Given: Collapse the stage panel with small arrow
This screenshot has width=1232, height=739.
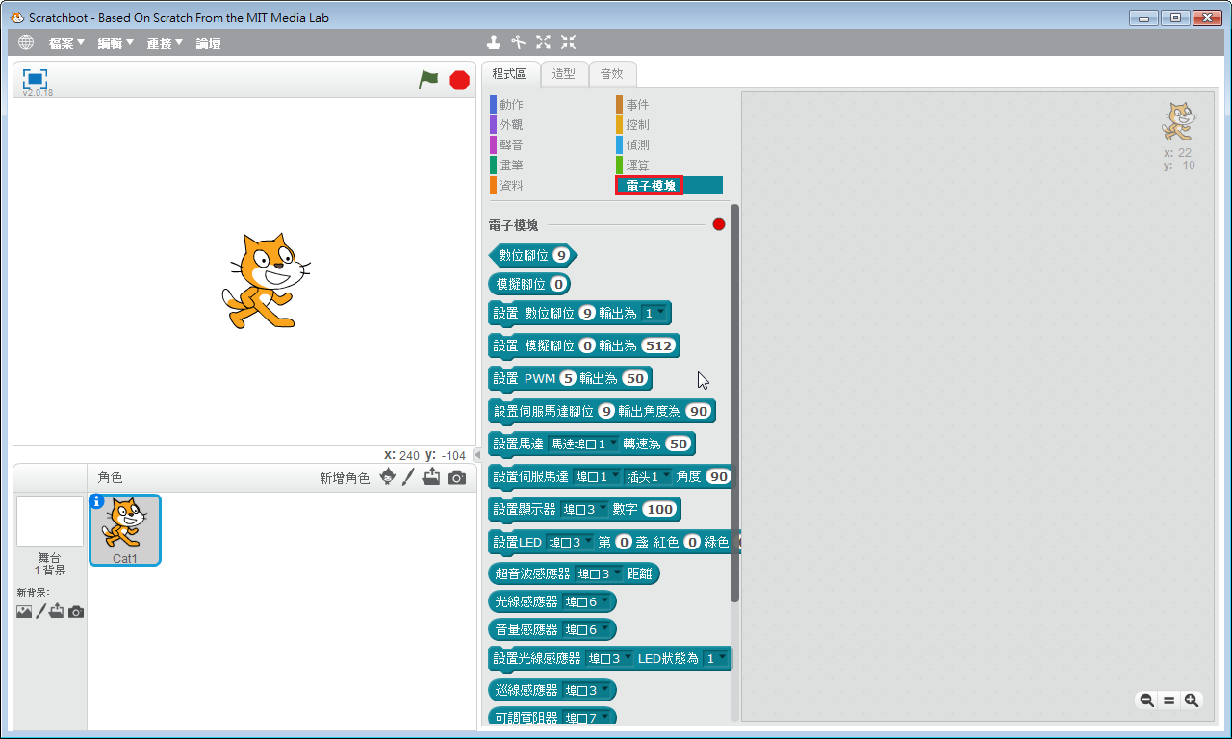Looking at the screenshot, I should click(477, 455).
